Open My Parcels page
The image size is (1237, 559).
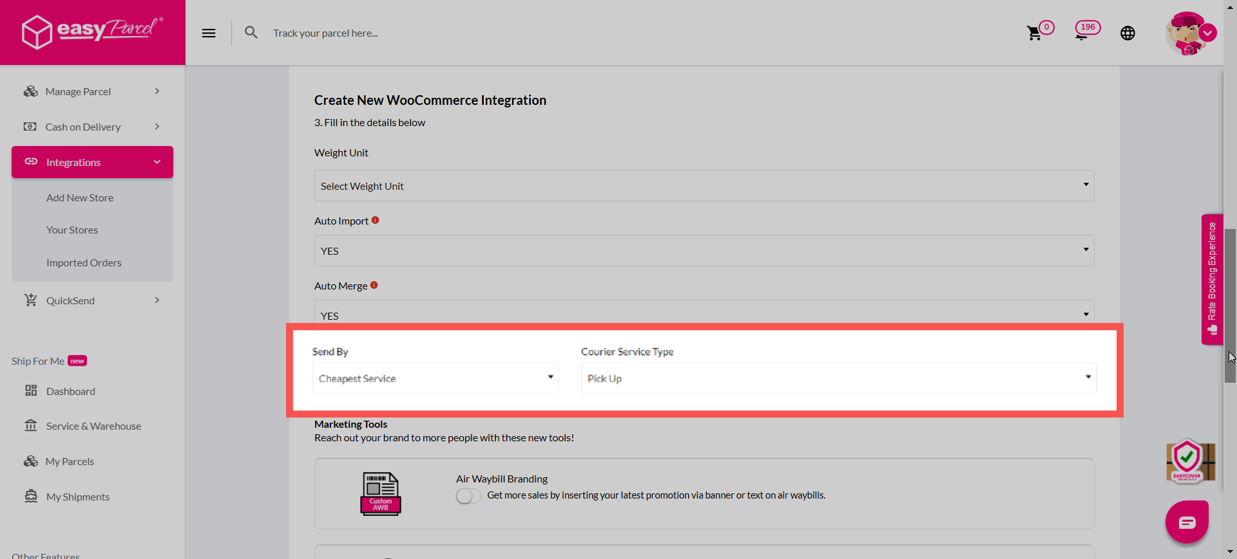pos(70,461)
